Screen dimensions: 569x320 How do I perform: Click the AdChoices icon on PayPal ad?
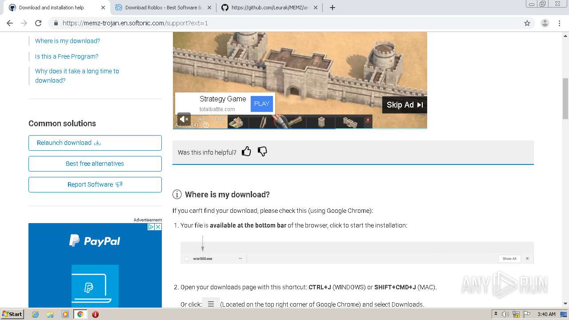(x=151, y=227)
